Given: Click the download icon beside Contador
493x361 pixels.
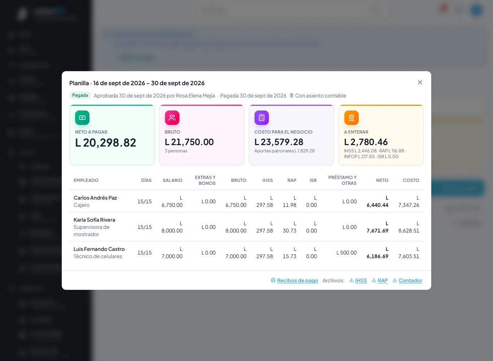Looking at the screenshot, I should (395, 280).
